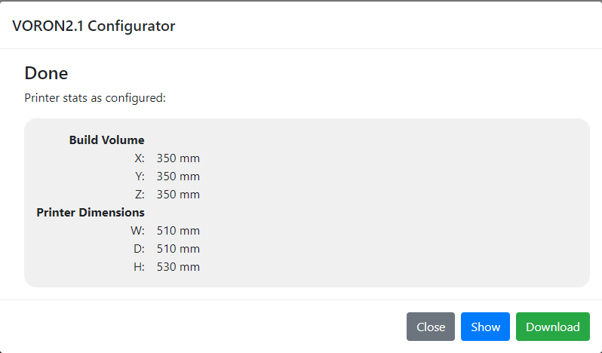Click the Y build volume value 350 mm

178,176
